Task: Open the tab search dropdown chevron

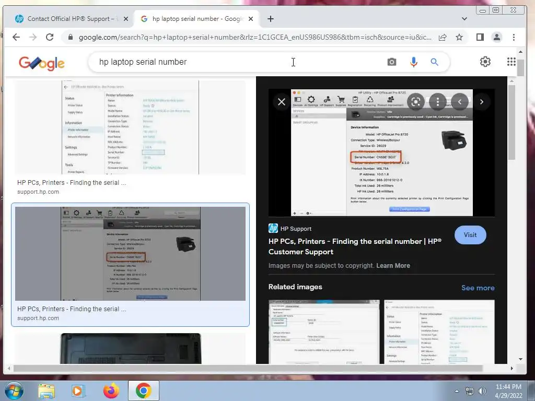Action: click(464, 19)
